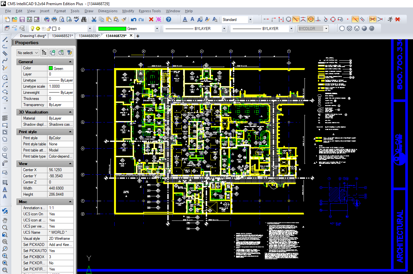The image size is (413, 274).
Task: Open the Standard text style dropdown
Action: [x=250, y=20]
